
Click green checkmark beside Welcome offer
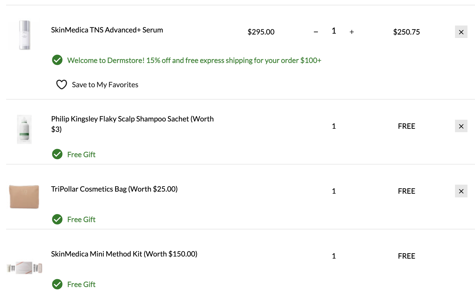[57, 60]
